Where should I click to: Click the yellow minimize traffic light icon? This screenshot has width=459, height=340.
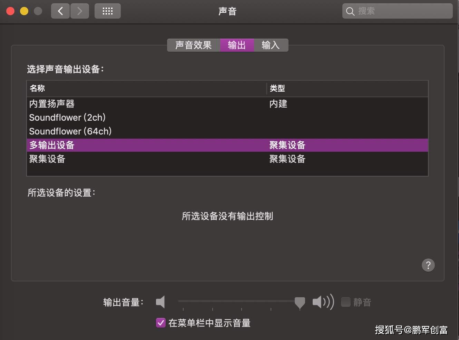[24, 11]
